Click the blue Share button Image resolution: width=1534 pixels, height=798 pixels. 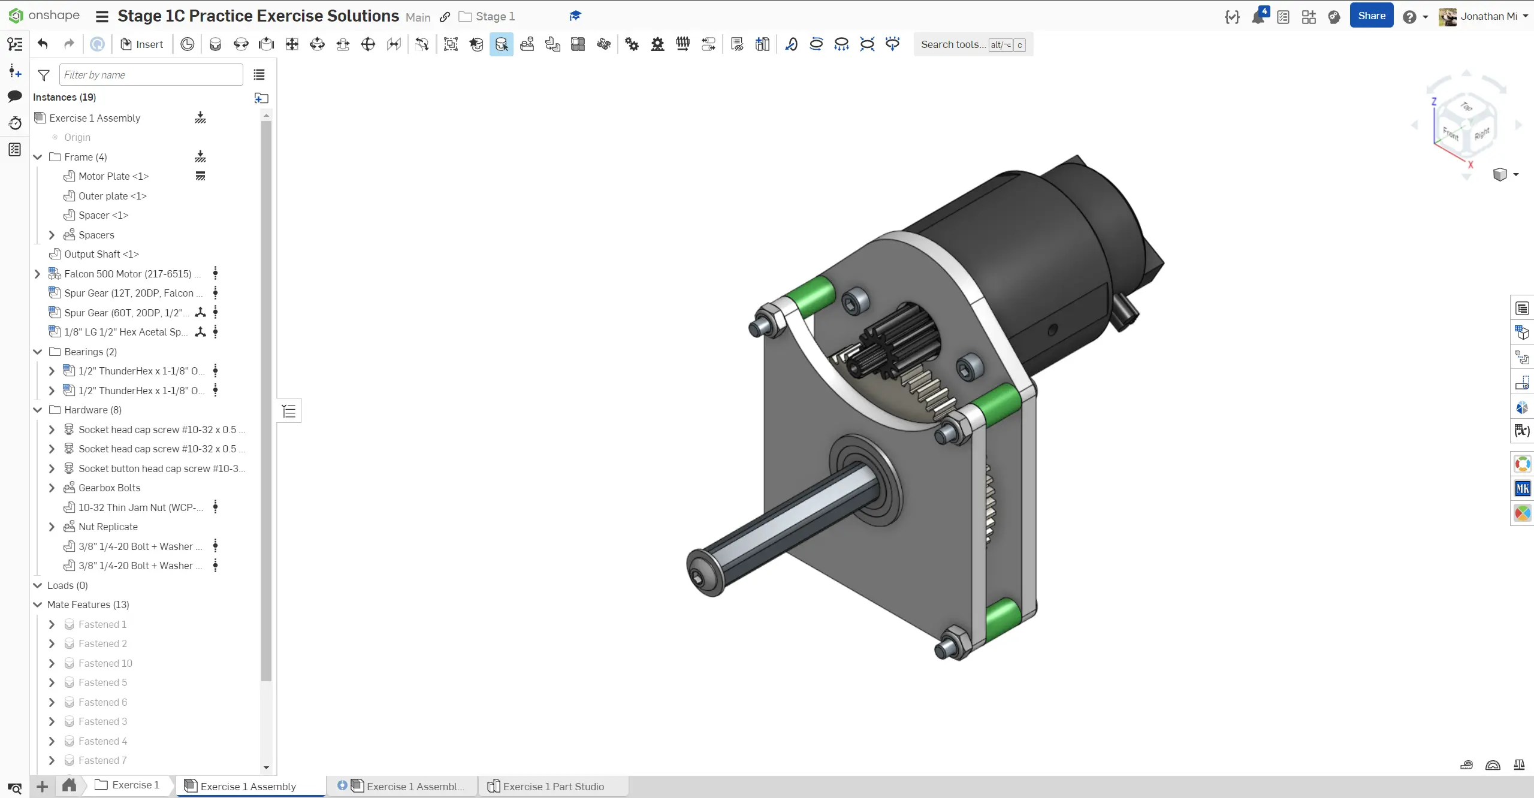point(1371,16)
